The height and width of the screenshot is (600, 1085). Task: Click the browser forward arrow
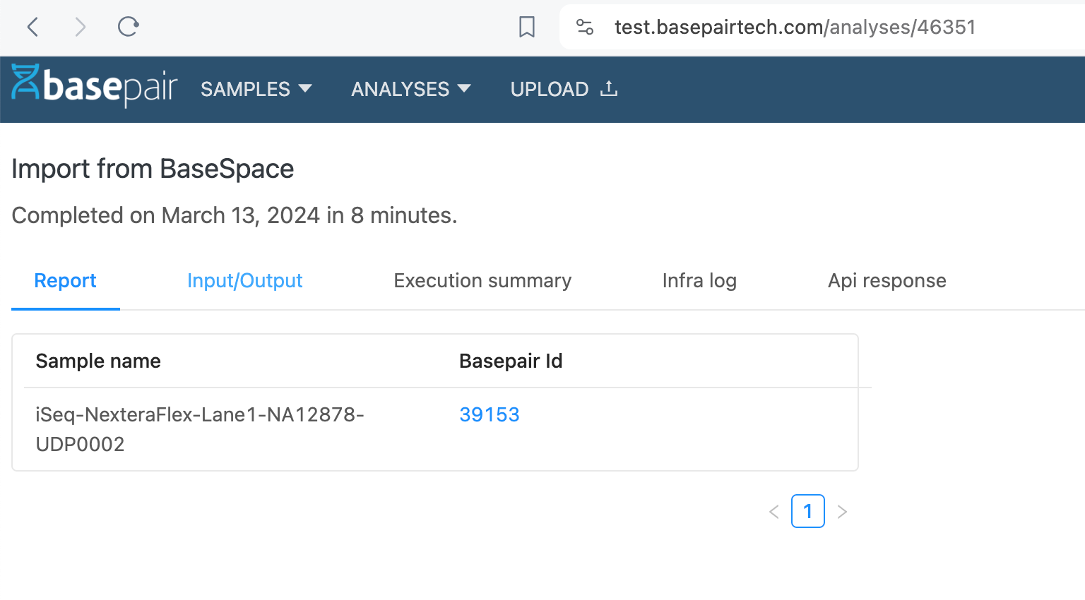coord(80,27)
